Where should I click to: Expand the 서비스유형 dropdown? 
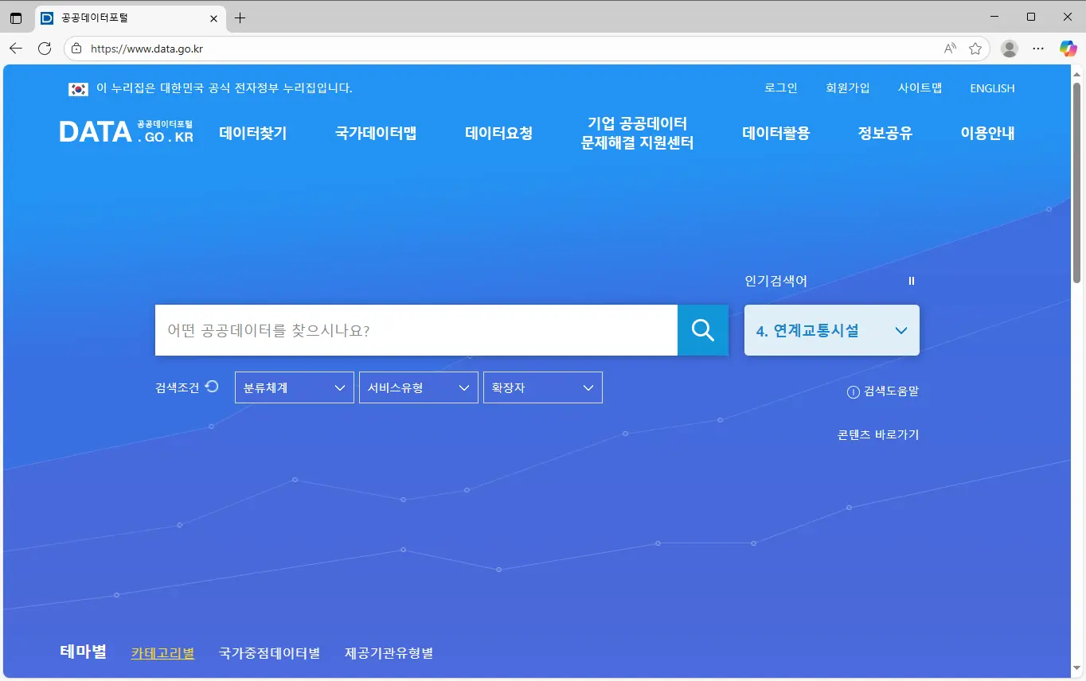click(x=418, y=387)
